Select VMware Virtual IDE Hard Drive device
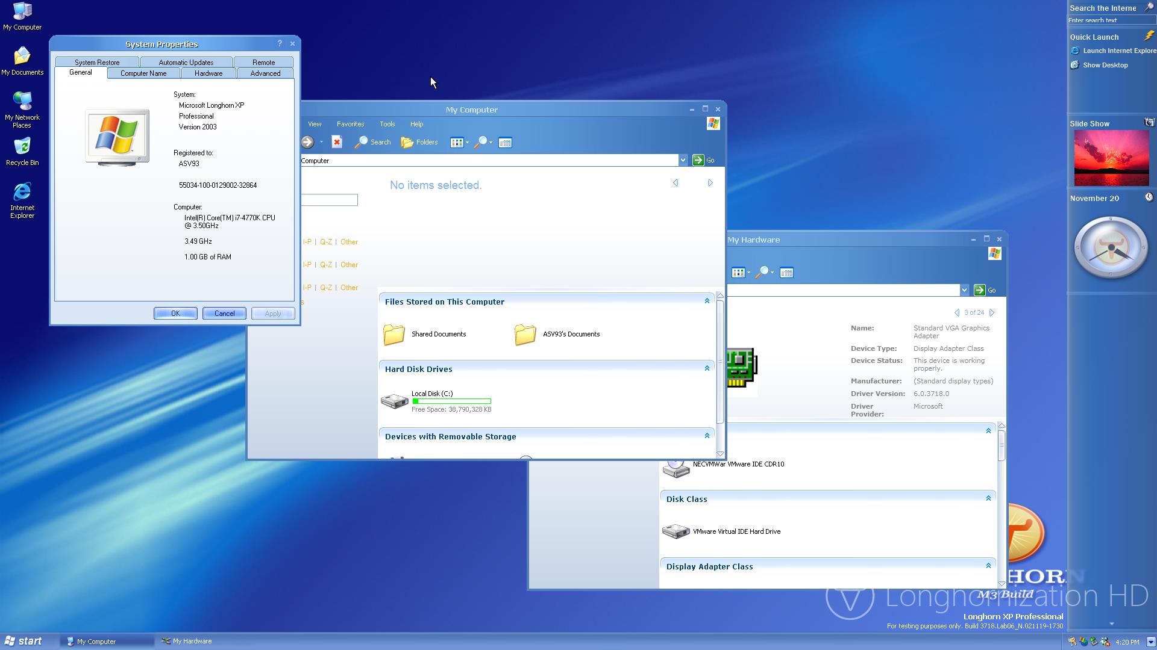Screen dimensions: 1157x650 click(736, 531)
